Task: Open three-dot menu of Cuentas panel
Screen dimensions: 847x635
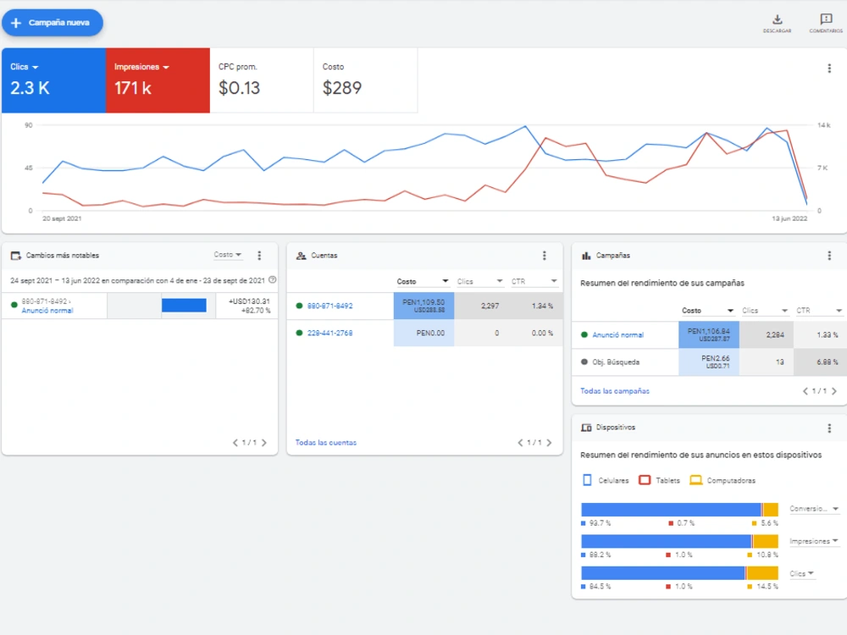Action: click(x=544, y=256)
